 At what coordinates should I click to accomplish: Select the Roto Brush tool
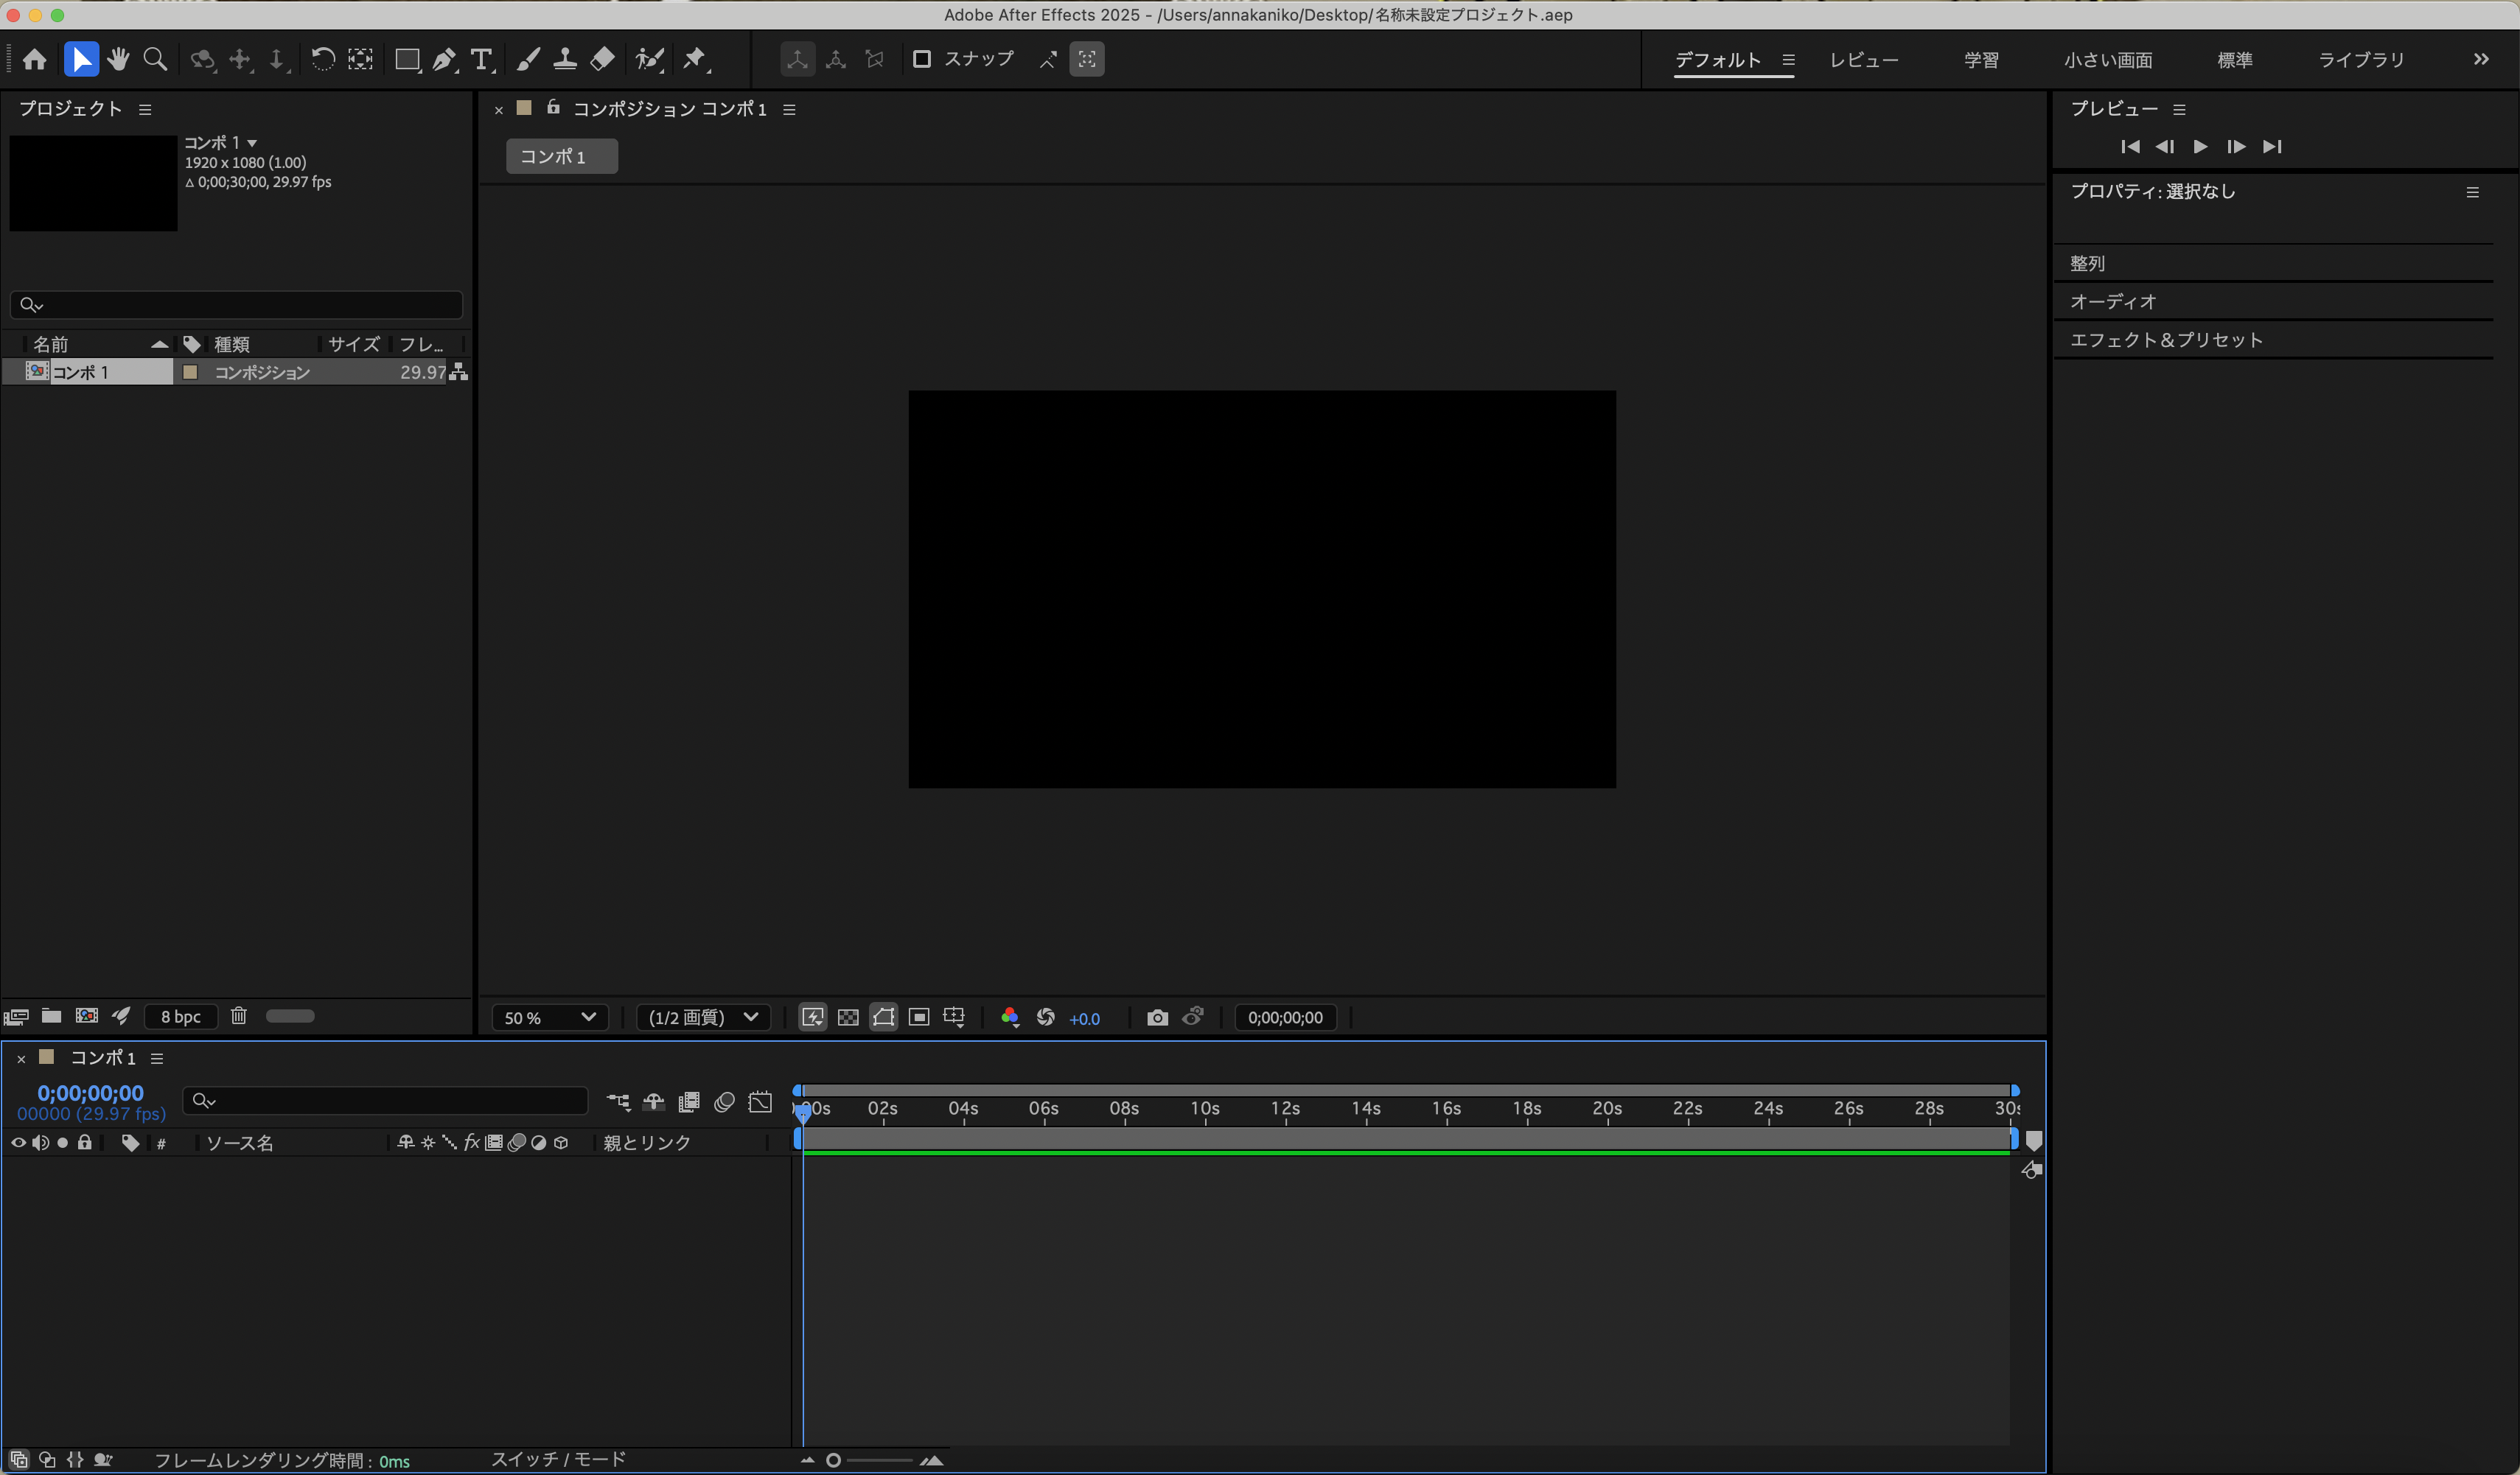click(649, 60)
